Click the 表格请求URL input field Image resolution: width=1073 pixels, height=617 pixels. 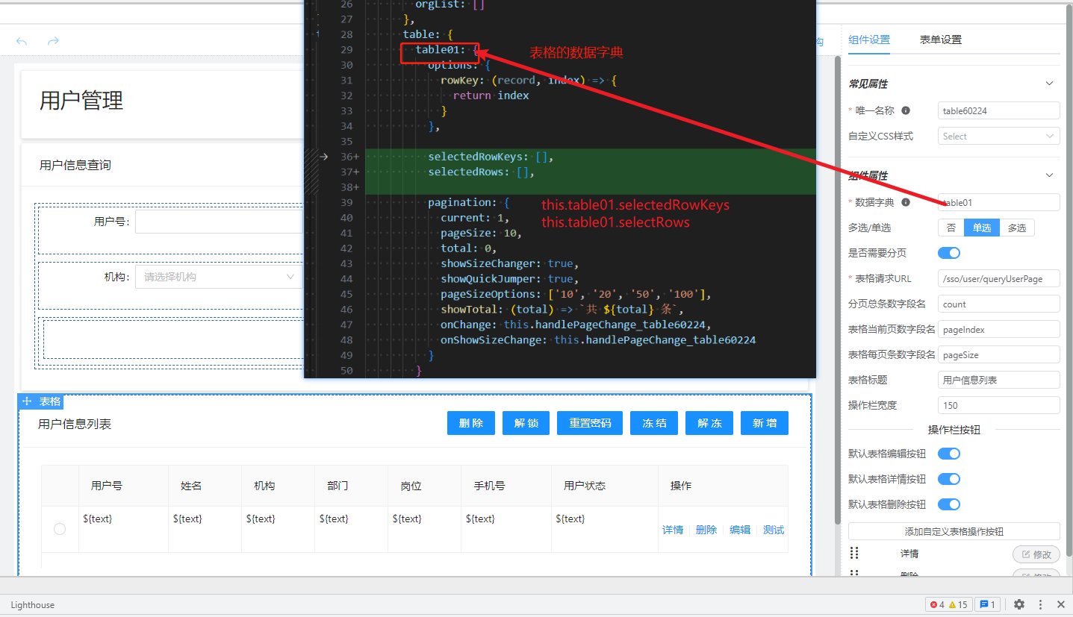(999, 278)
